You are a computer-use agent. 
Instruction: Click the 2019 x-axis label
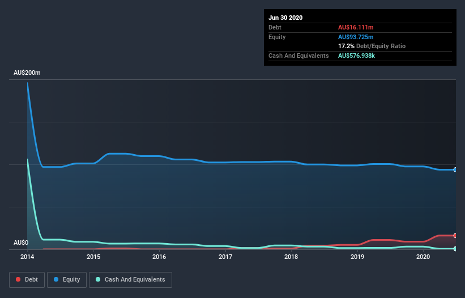click(357, 257)
